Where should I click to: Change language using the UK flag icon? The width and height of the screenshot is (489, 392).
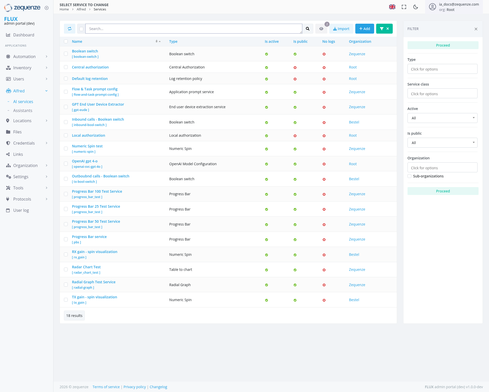click(x=392, y=7)
